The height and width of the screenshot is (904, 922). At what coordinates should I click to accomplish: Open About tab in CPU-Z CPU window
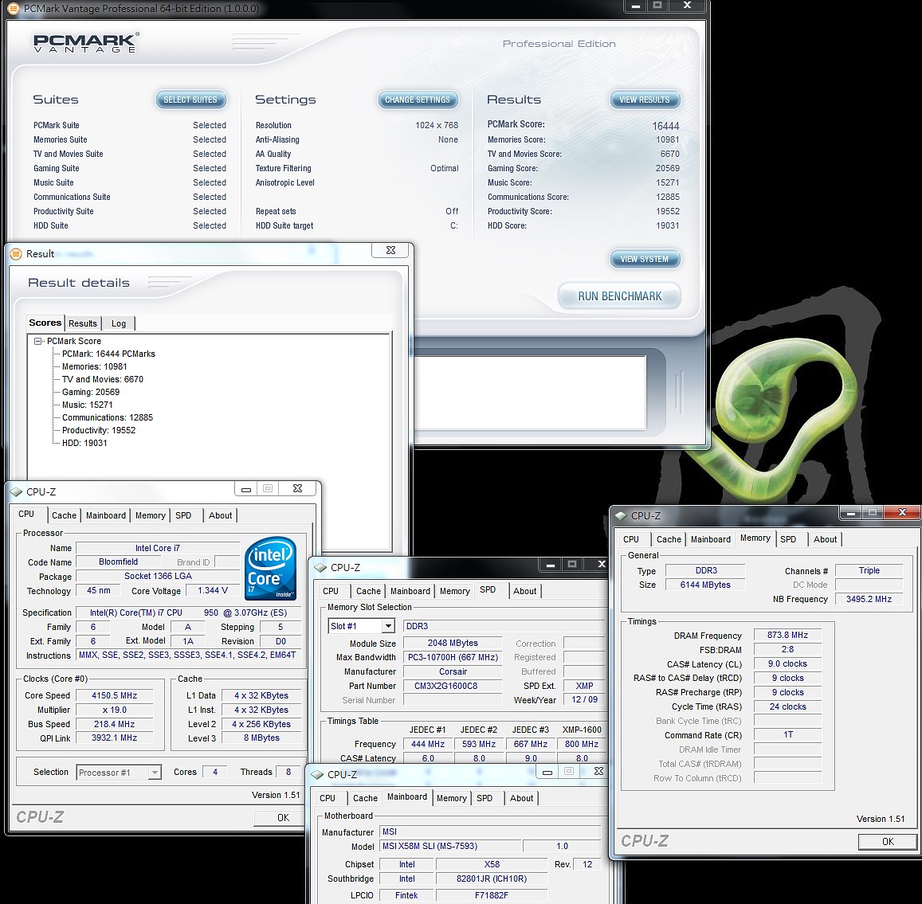221,515
